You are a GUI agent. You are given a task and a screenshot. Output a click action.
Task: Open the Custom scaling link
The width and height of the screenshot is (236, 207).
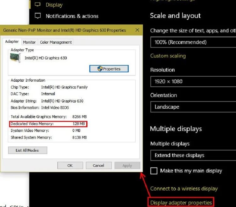coord(168,56)
